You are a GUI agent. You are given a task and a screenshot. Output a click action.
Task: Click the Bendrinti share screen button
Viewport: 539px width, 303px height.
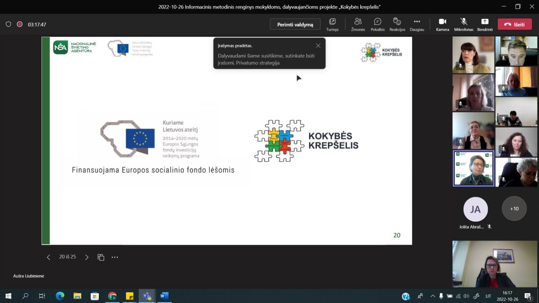click(485, 24)
